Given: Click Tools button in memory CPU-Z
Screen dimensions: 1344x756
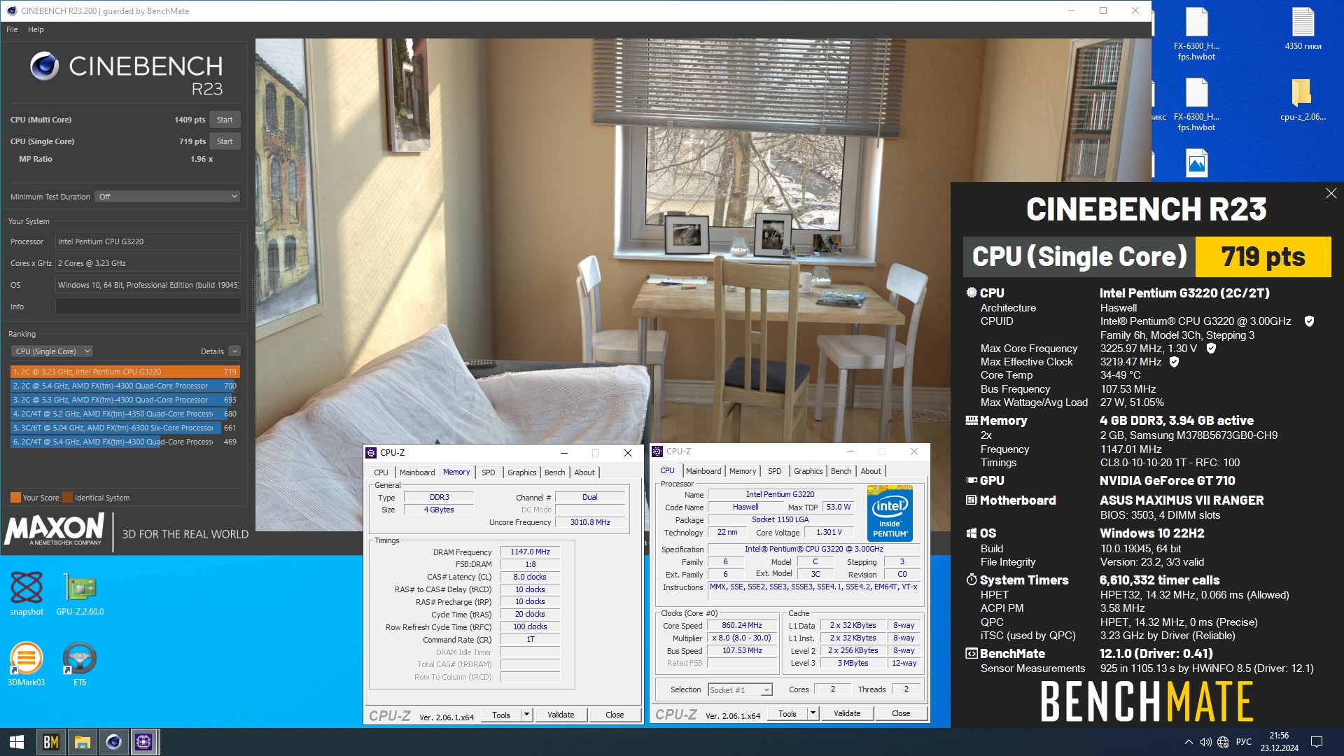Looking at the screenshot, I should pos(501,715).
